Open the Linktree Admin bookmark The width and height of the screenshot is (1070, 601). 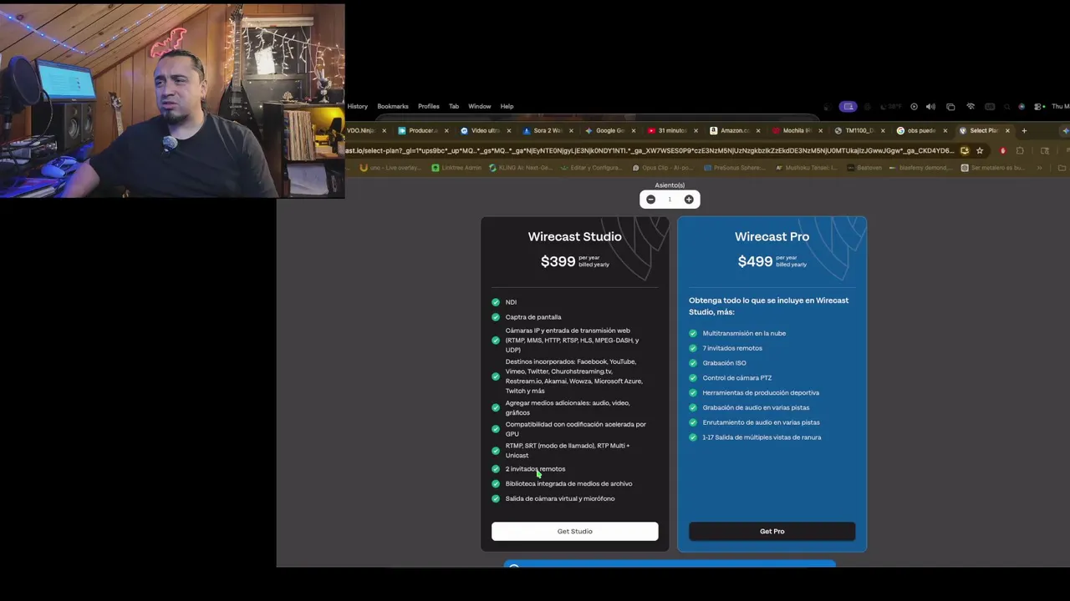point(456,168)
